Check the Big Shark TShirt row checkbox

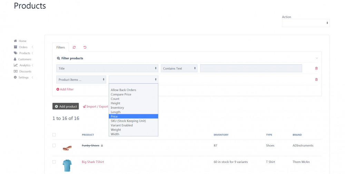tap(54, 162)
